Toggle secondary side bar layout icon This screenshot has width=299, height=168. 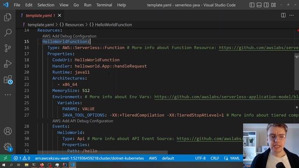[x=266, y=5]
